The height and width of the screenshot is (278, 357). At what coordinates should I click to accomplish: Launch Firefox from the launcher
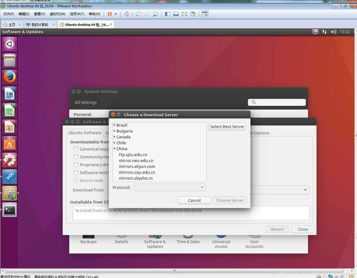tap(10, 77)
